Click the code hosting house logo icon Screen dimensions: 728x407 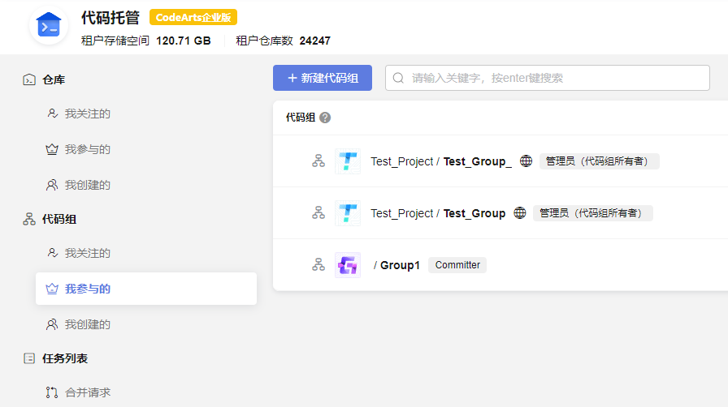(49, 25)
